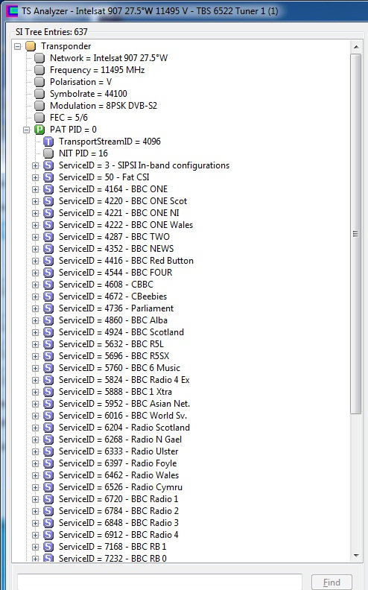Click the search text input field
The image size is (368, 590).
[159, 582]
